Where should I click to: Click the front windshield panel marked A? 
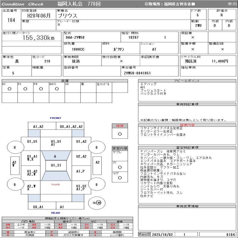point(55,156)
